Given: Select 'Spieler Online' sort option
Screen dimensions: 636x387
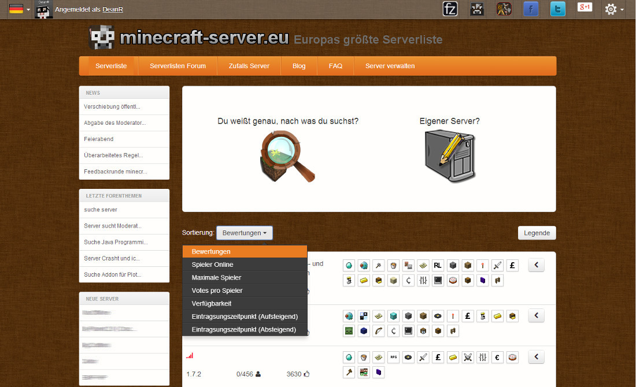Looking at the screenshot, I should [212, 265].
